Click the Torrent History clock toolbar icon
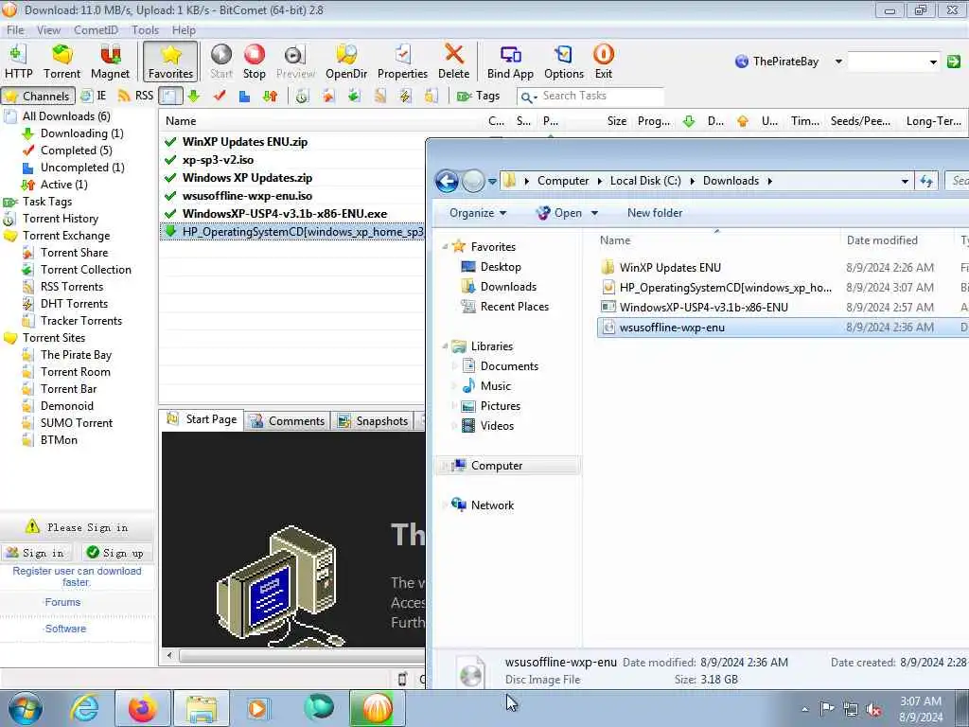969x727 pixels. point(302,96)
